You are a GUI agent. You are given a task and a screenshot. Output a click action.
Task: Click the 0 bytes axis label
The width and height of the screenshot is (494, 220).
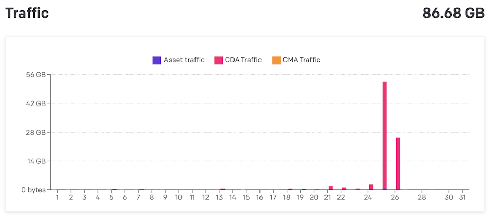click(x=34, y=190)
